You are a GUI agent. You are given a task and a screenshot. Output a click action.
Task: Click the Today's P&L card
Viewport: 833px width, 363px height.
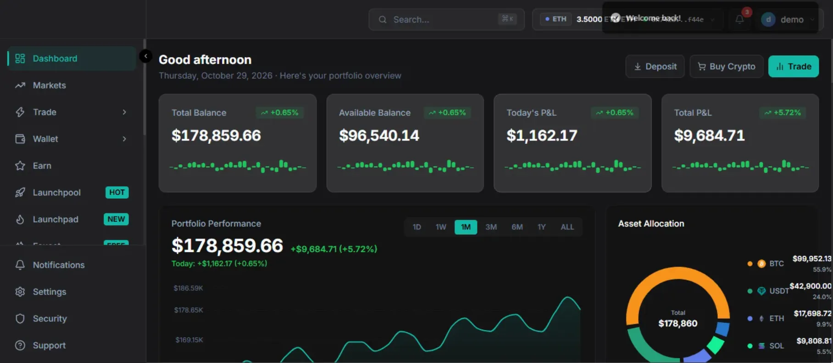click(x=572, y=143)
